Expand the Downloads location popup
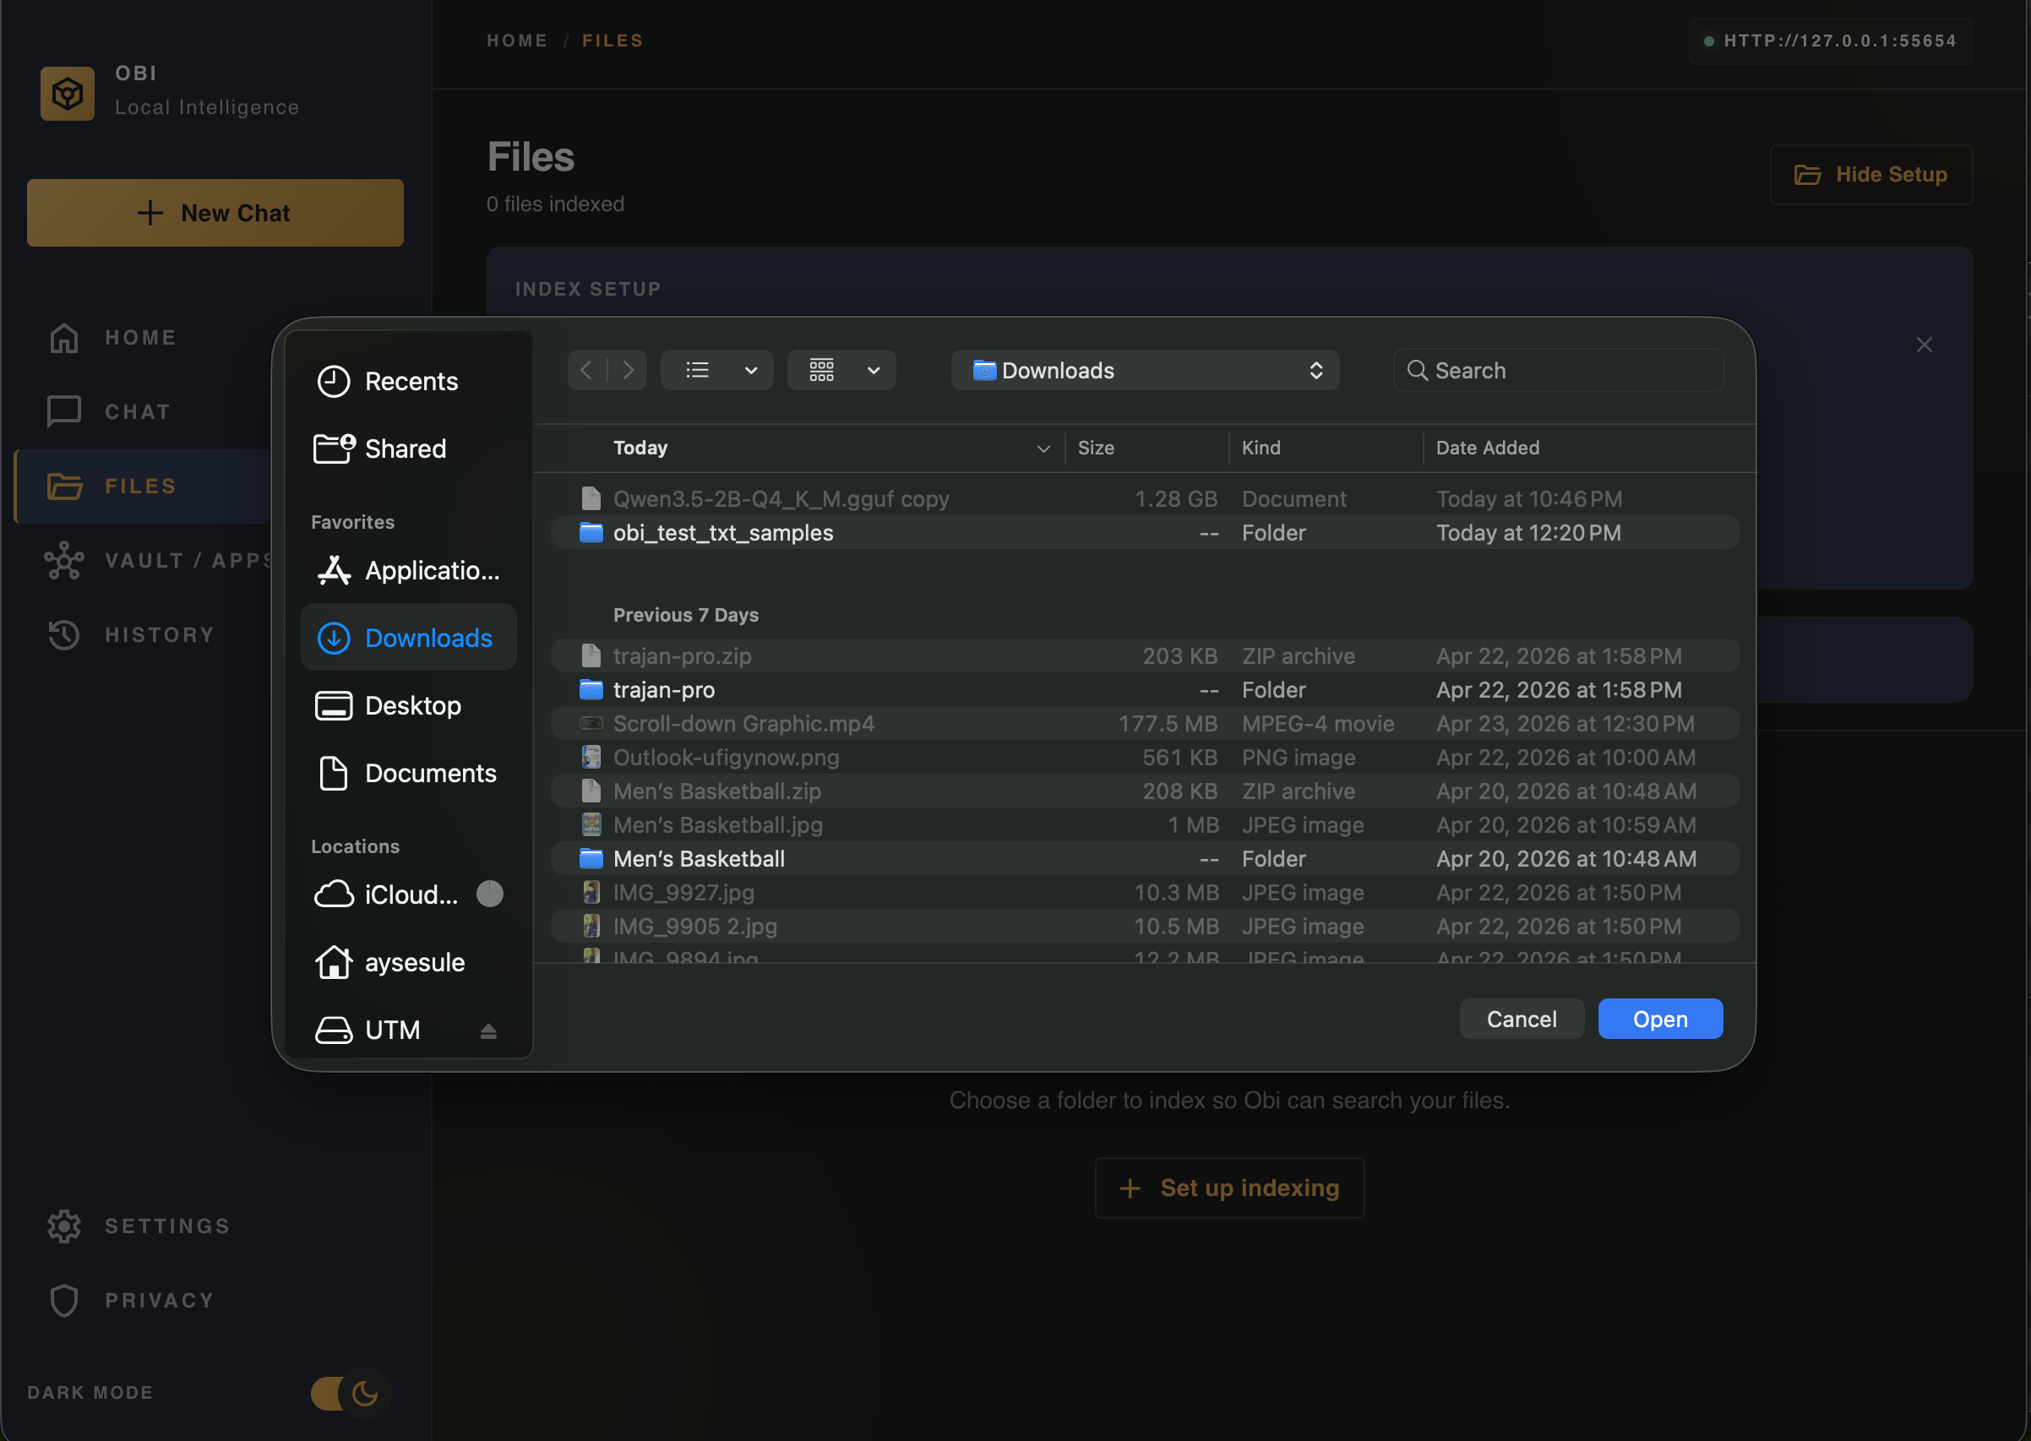2031x1441 pixels. coord(1145,370)
